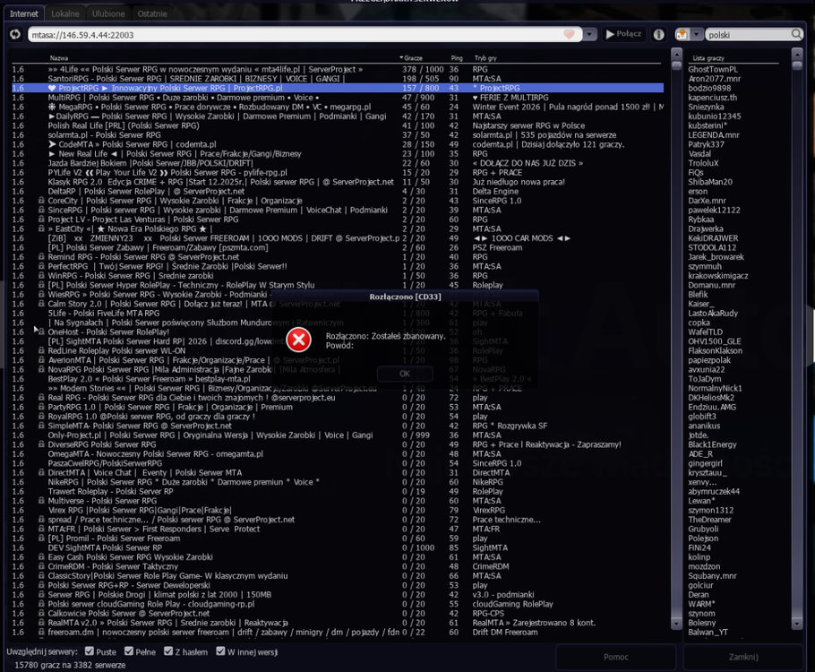The image size is (815, 672).
Task: Click the lock icon on PartyRPG 1.0 row
Action: (41, 407)
